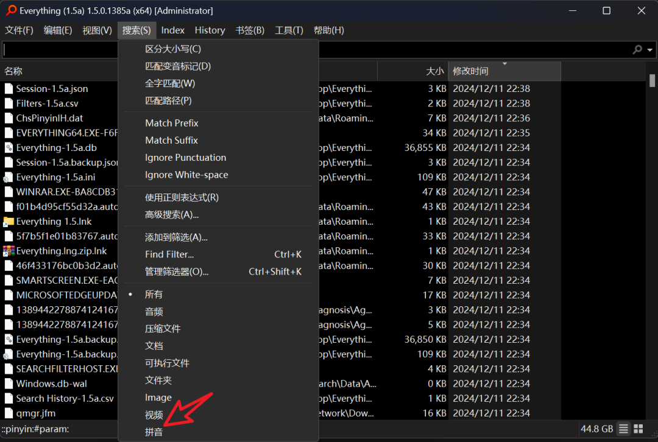Open the 帮助(H) help menu
The height and width of the screenshot is (442, 658).
328,30
